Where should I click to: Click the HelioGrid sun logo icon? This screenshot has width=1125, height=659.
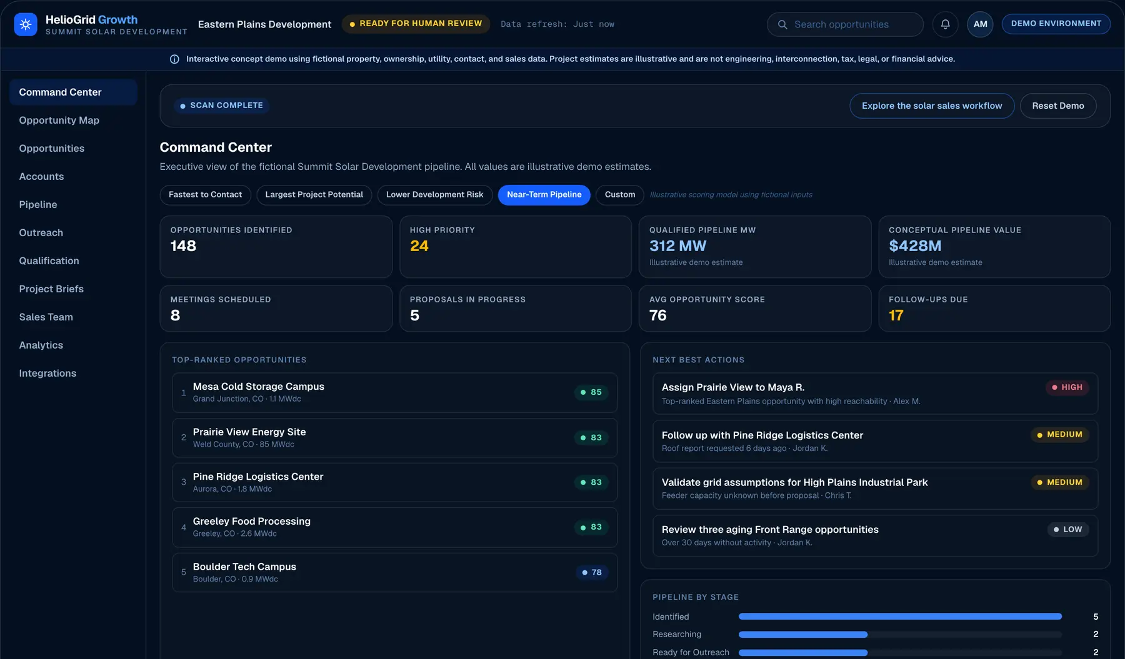pos(26,24)
